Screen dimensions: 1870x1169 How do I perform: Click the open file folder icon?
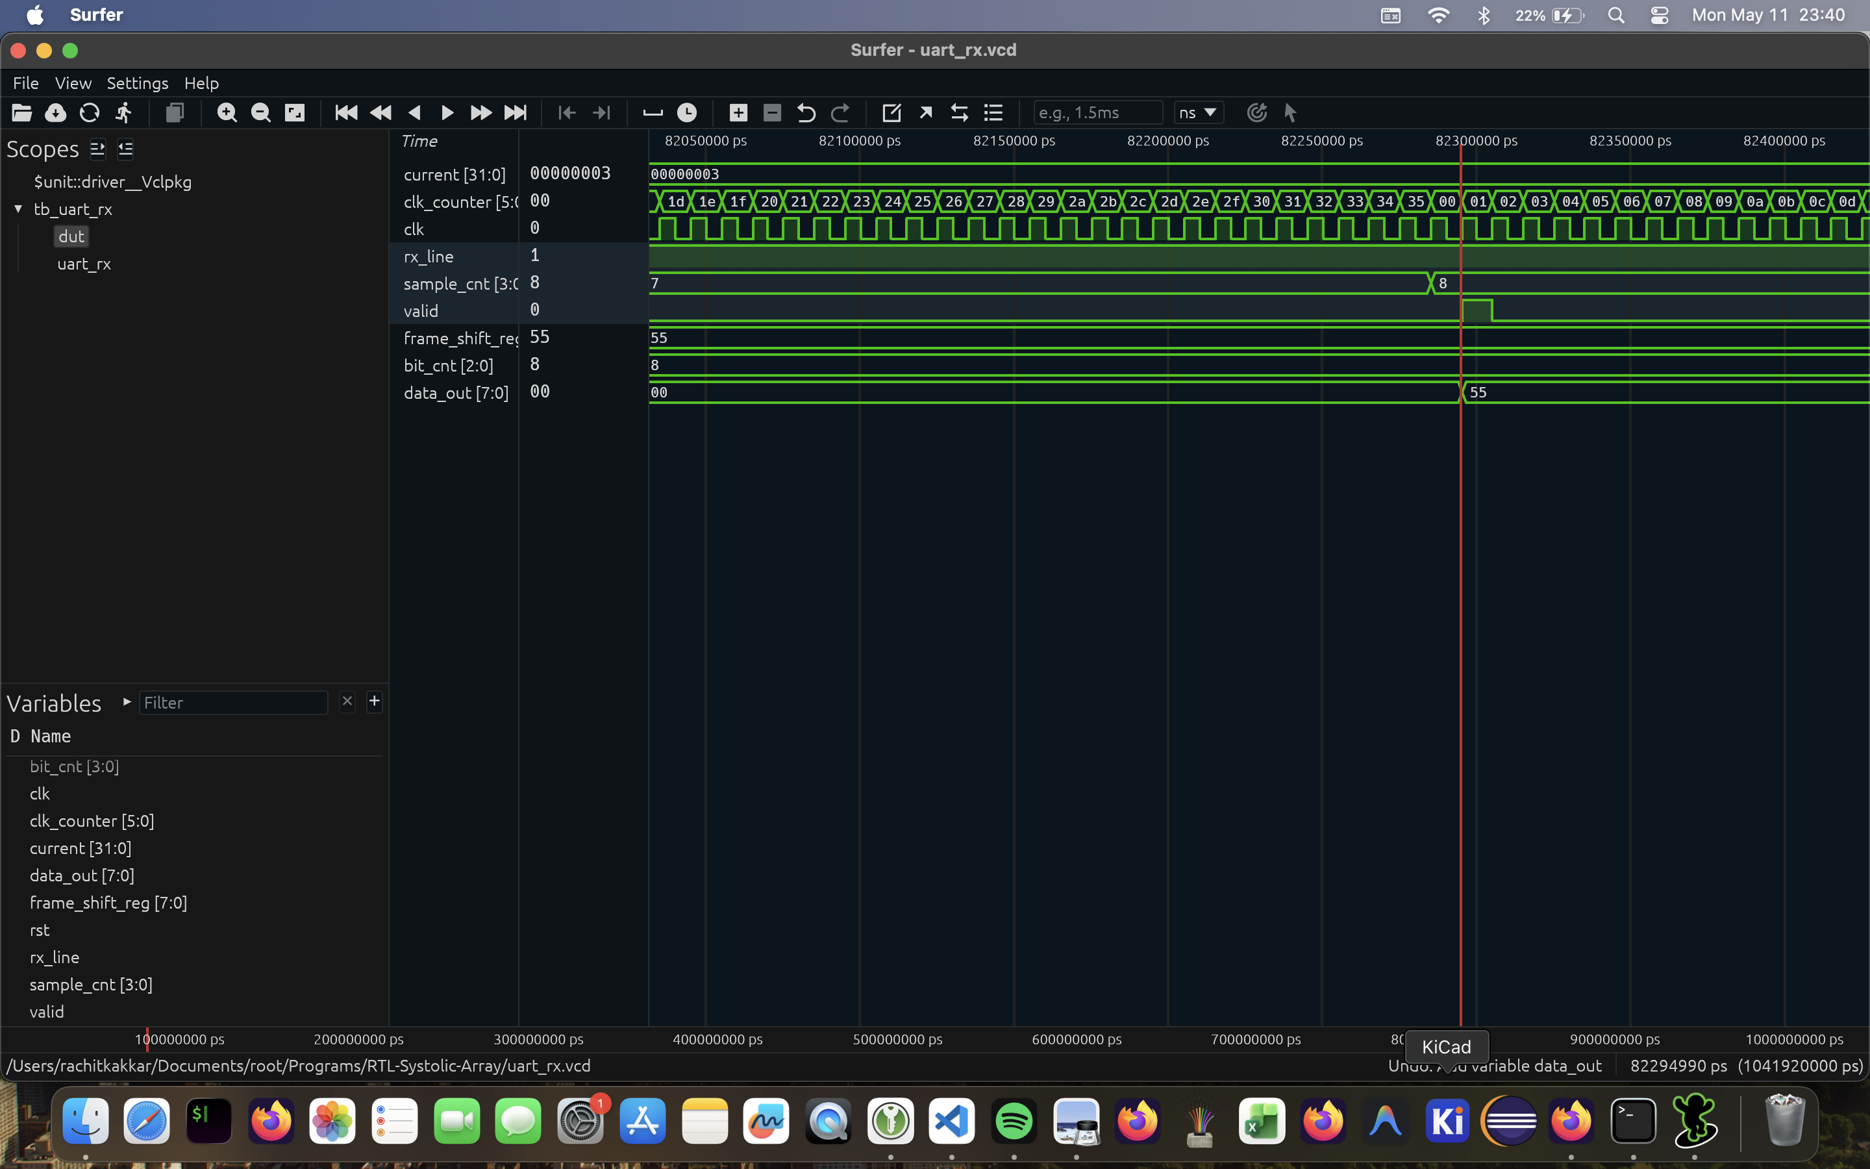point(21,113)
